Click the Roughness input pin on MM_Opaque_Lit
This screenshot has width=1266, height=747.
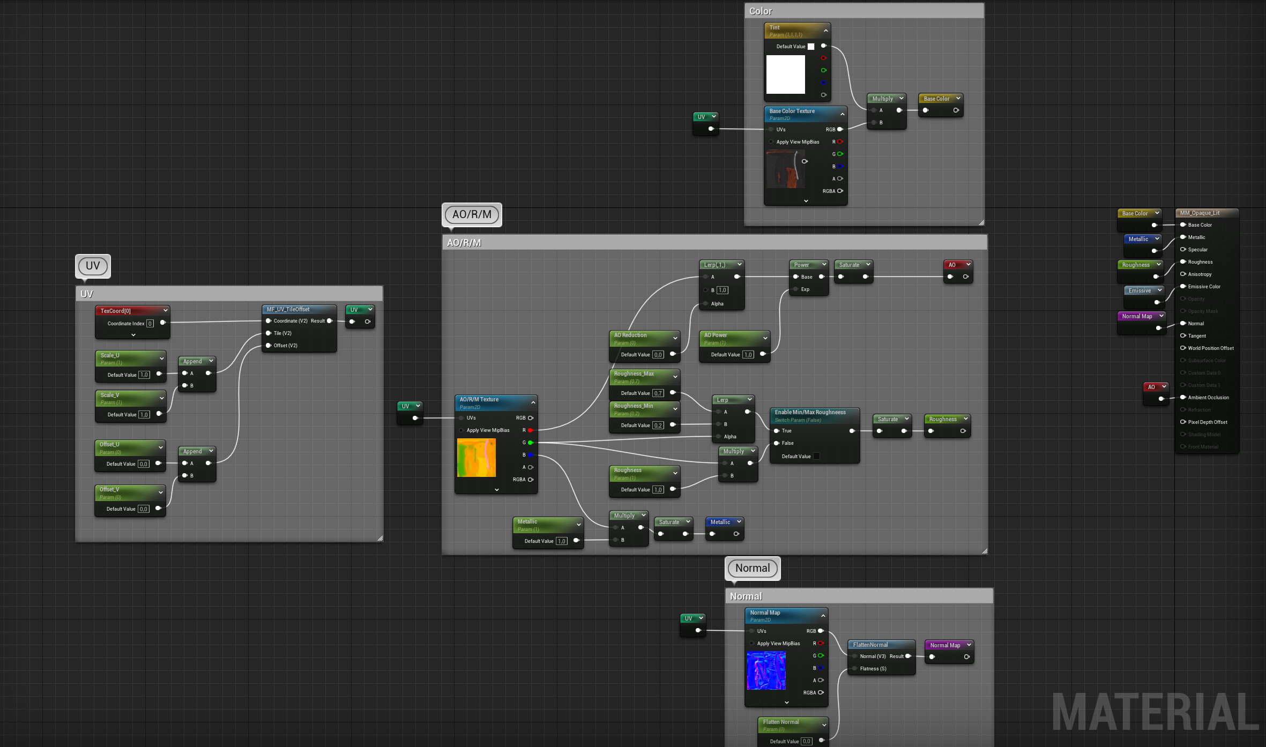pyautogui.click(x=1183, y=262)
